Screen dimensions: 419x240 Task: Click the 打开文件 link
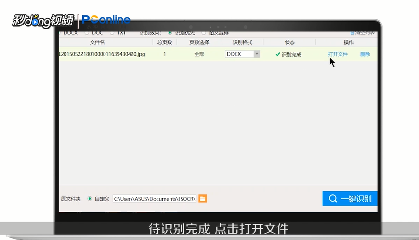[x=338, y=54]
